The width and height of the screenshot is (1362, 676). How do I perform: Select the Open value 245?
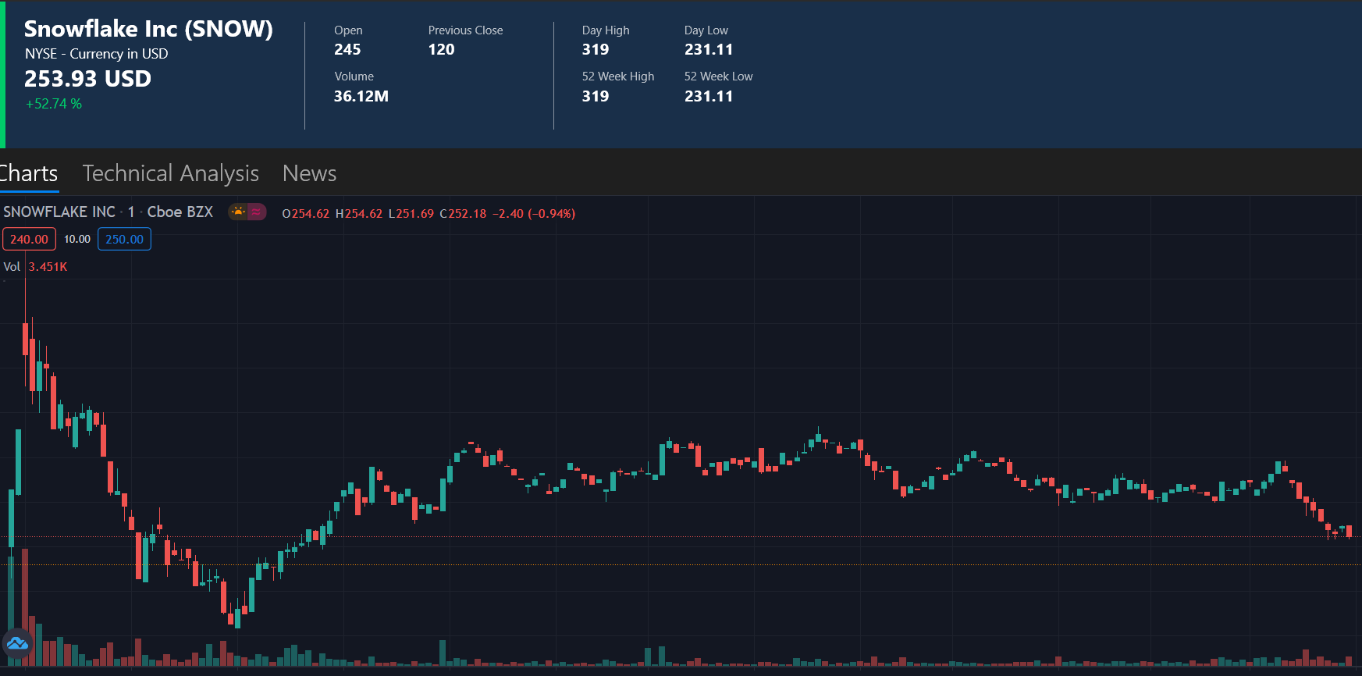347,49
